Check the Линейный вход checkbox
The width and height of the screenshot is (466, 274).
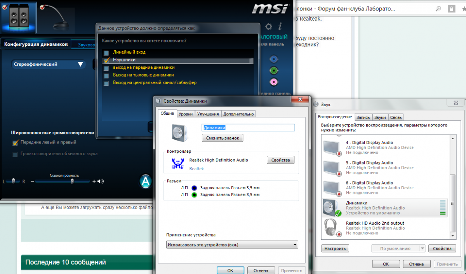(106, 52)
